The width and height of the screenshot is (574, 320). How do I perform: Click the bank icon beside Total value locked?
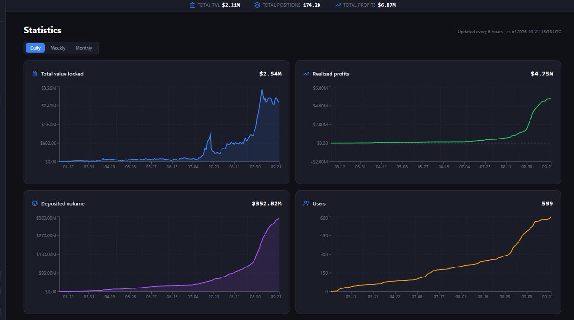point(35,74)
